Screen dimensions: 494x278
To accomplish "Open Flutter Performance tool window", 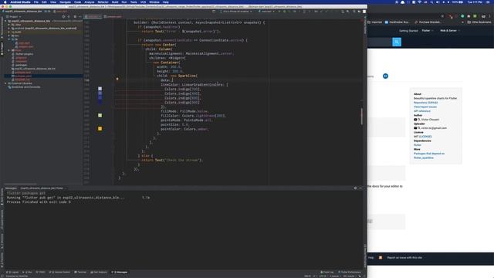I will 350,272.
